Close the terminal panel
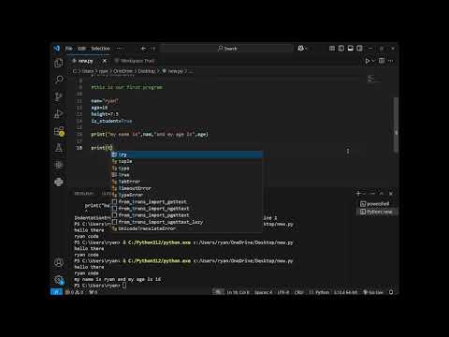 coord(391,194)
